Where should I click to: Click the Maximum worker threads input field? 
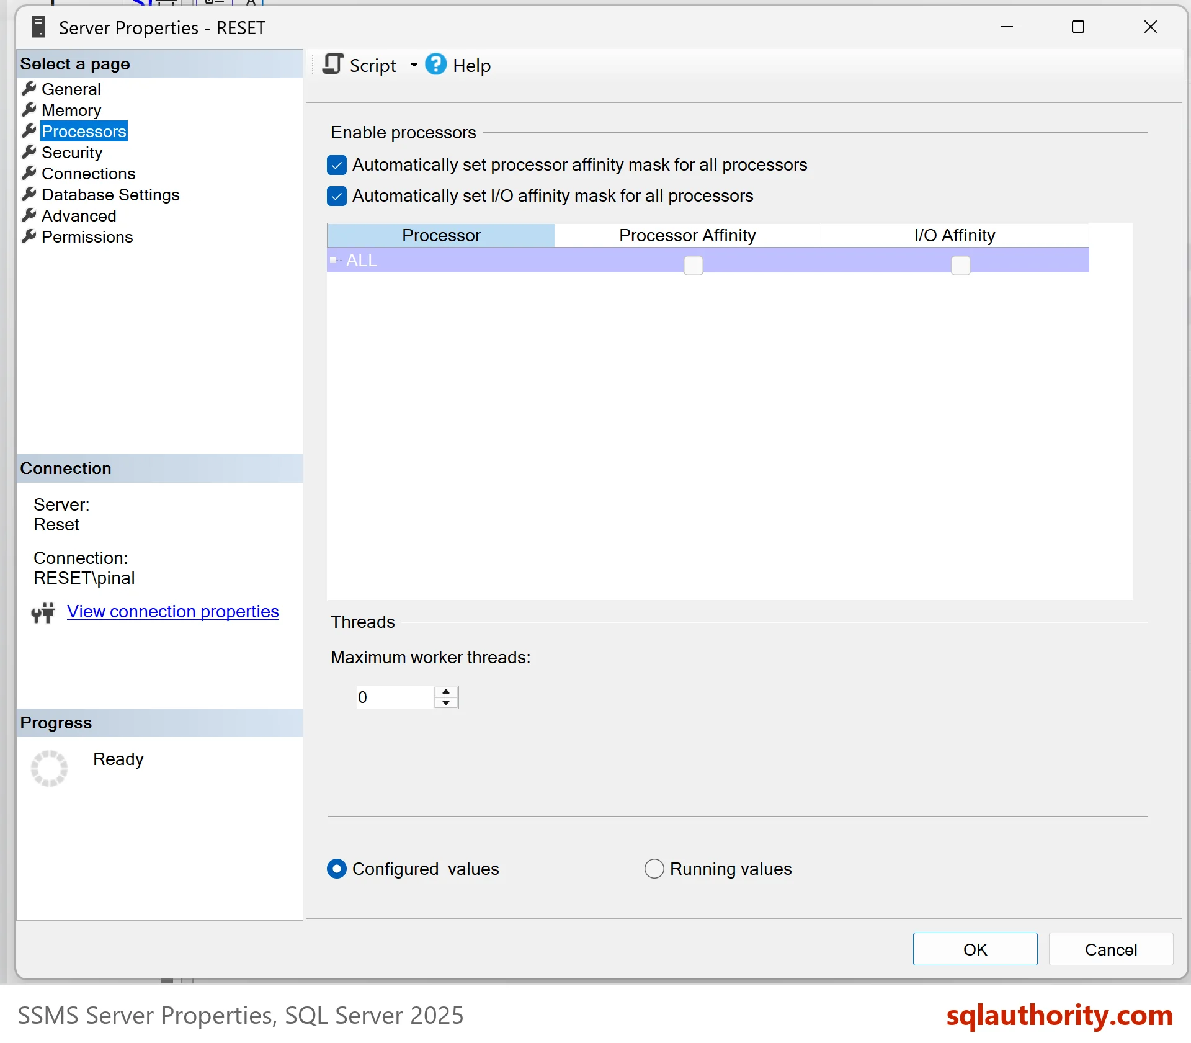pos(396,697)
